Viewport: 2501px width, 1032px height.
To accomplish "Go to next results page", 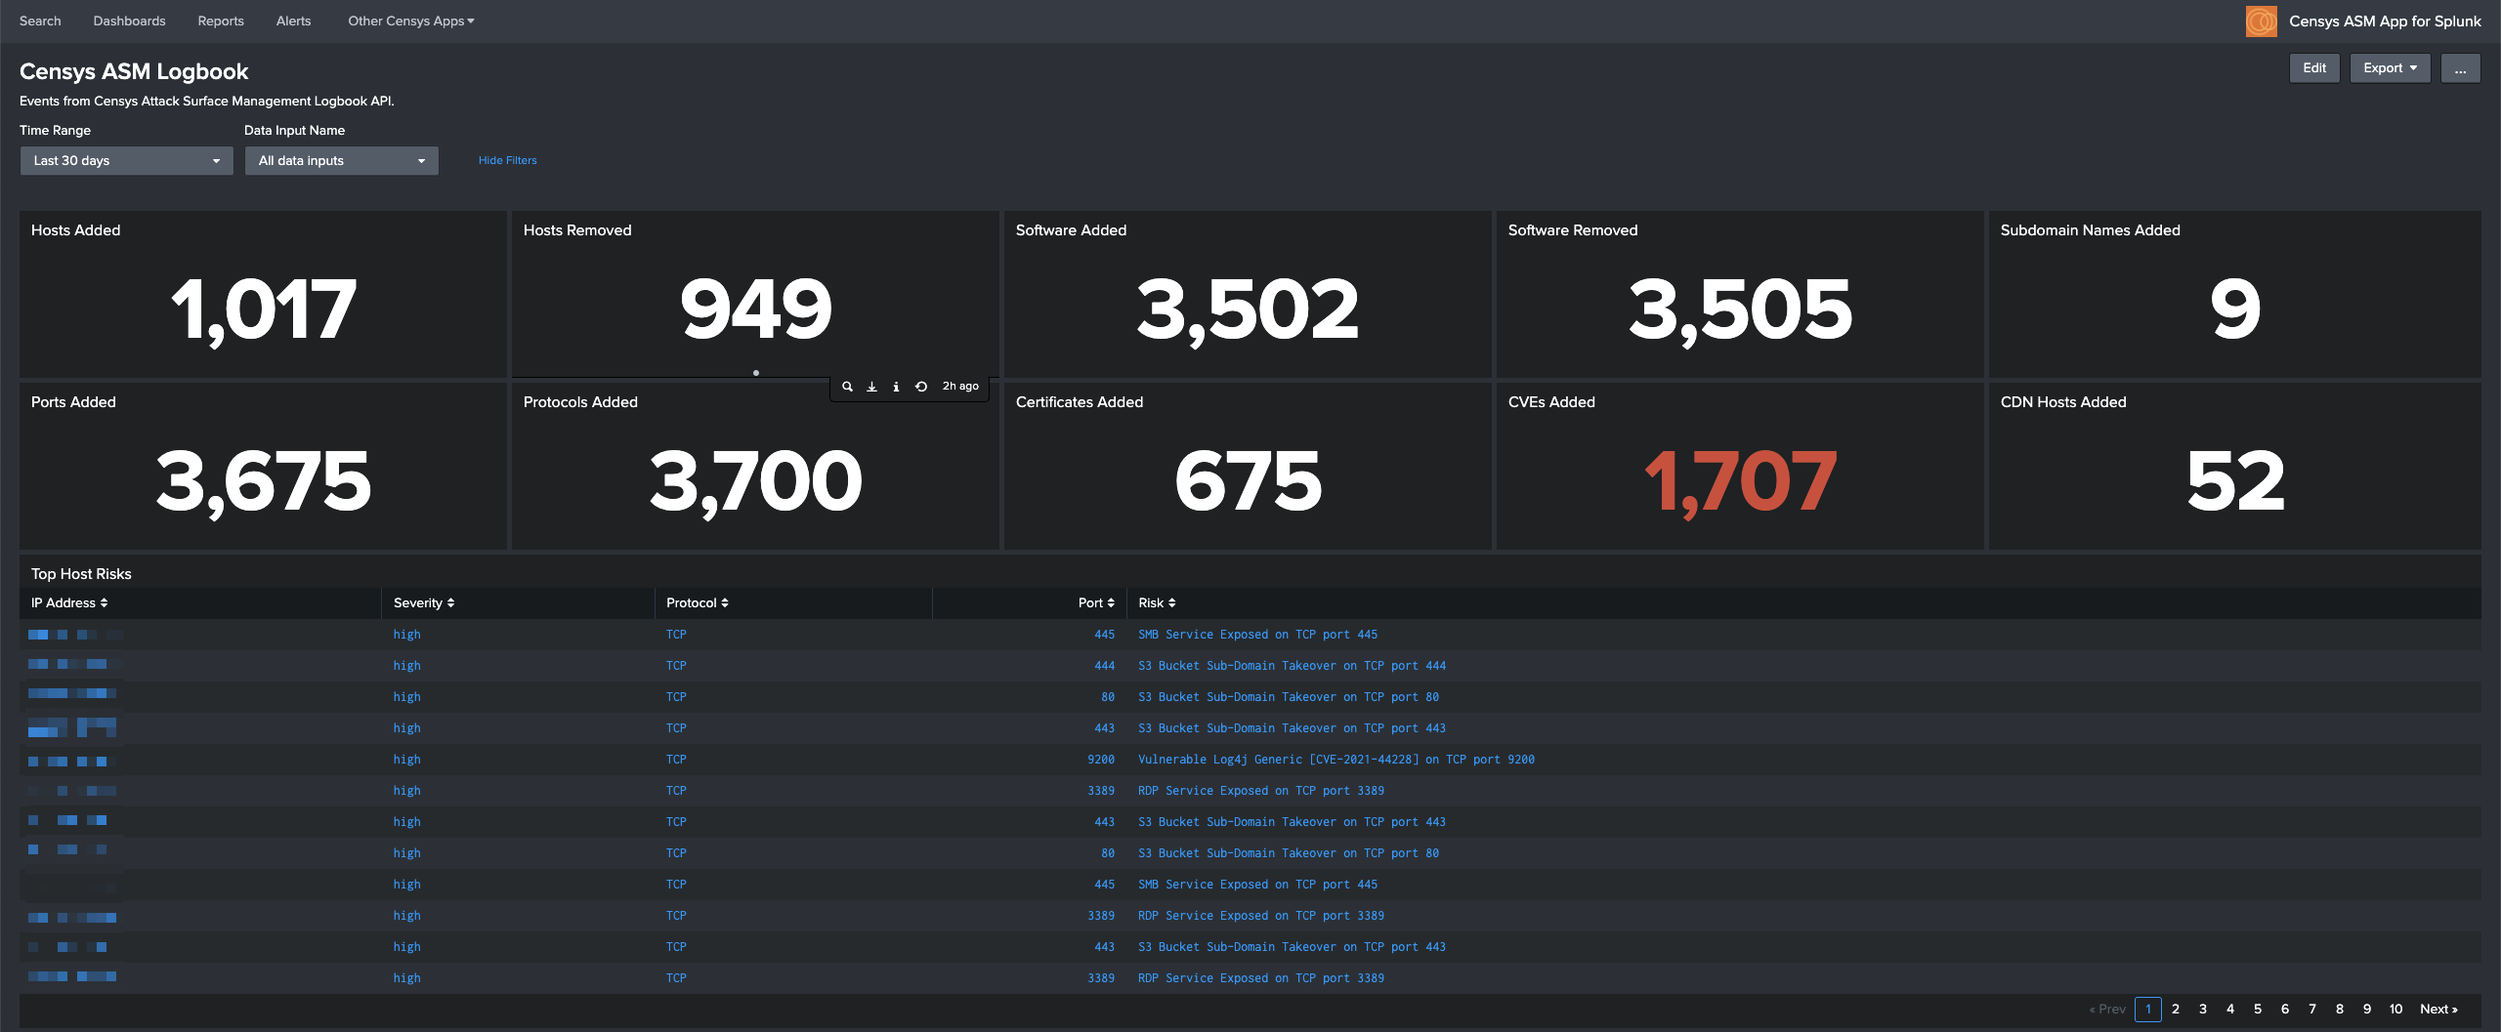I will pos(2438,1010).
